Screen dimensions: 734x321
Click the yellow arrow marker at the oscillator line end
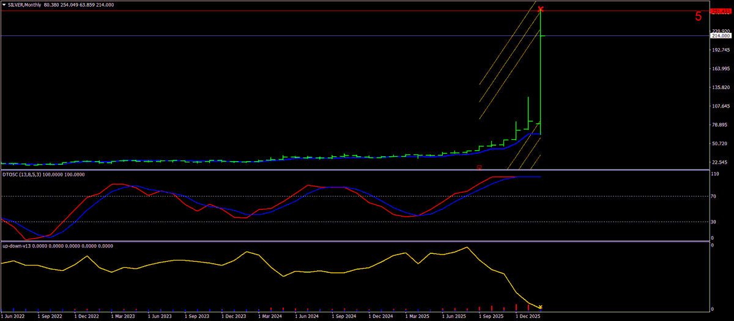[x=540, y=307]
